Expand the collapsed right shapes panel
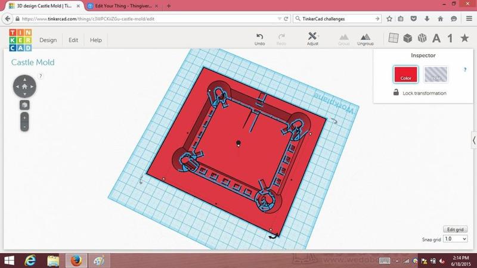Screen dimensions: 477x268 point(474,140)
